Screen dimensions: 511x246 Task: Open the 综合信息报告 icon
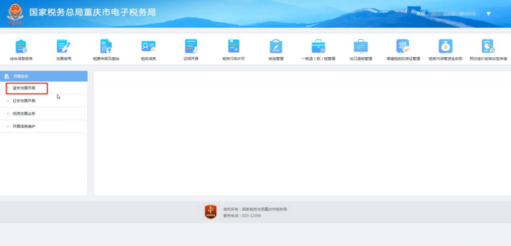click(x=21, y=46)
